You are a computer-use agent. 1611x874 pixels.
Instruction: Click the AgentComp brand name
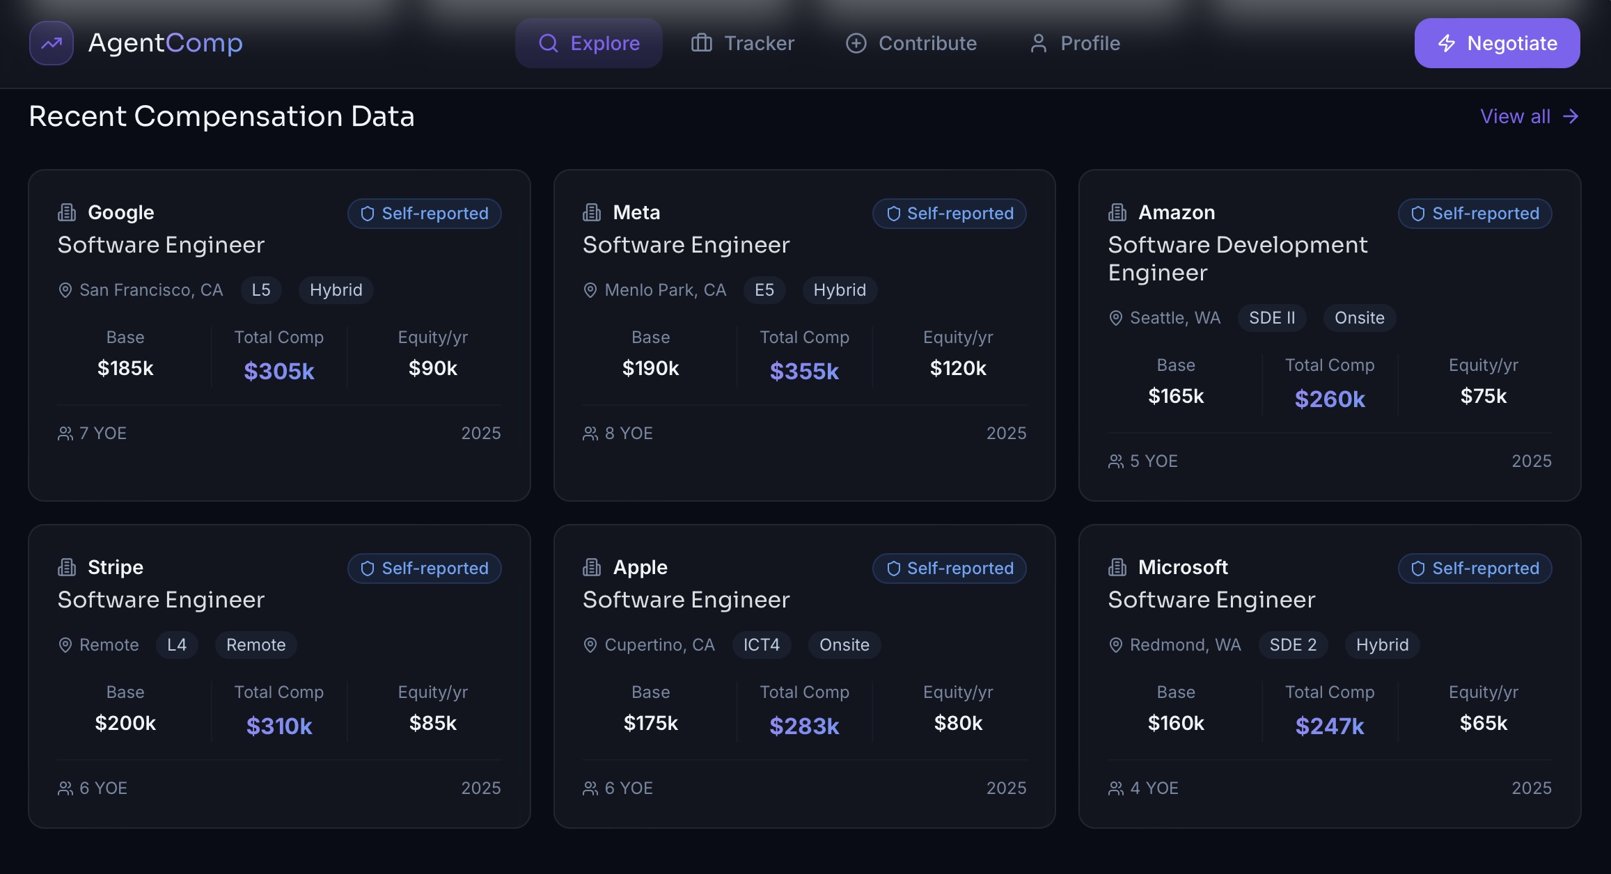(166, 43)
